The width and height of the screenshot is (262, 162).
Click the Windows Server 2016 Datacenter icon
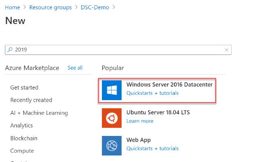click(112, 90)
